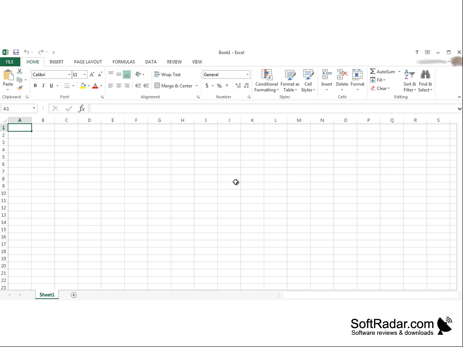
Task: Toggle bottom vertical alignment
Action: point(126,74)
